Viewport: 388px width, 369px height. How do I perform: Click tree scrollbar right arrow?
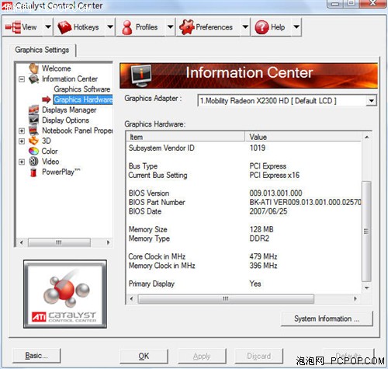click(x=108, y=242)
